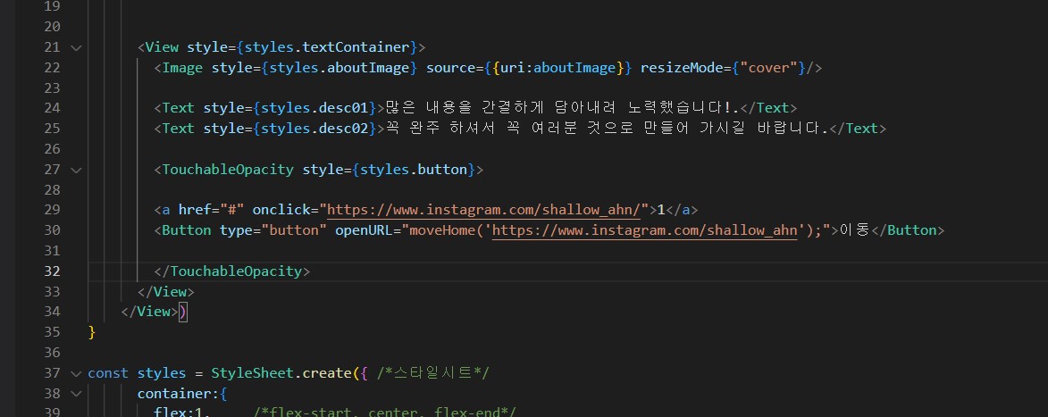The width and height of the screenshot is (1048, 417).
Task: Click the href attribute on line 29
Action: [x=195, y=210]
